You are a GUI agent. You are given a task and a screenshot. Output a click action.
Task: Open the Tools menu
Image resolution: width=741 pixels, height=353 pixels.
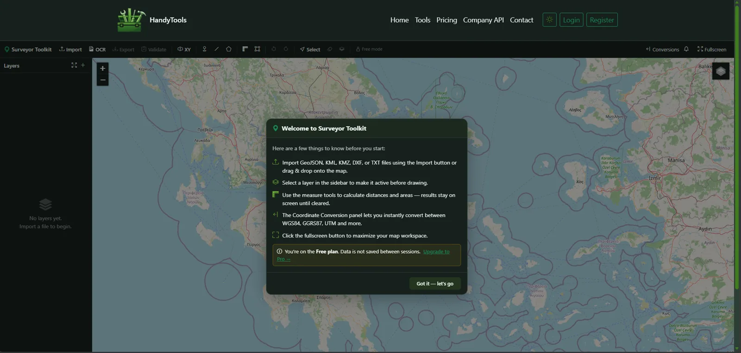(423, 20)
